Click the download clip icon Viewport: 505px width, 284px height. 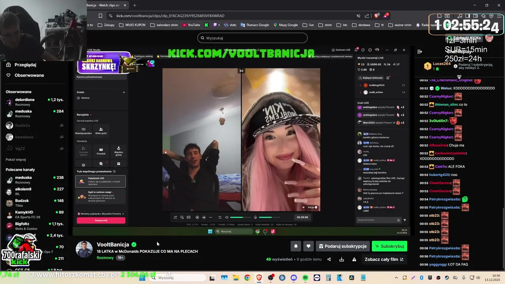342,260
